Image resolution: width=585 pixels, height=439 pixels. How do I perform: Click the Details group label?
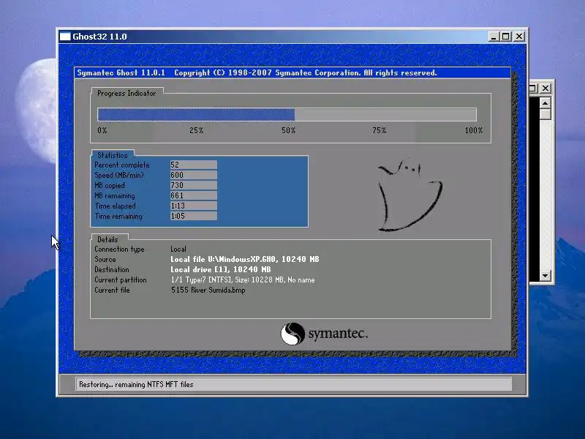(107, 240)
